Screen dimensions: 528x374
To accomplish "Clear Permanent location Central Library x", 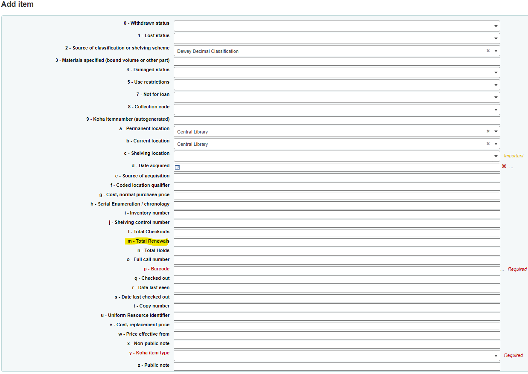I will point(488,131).
